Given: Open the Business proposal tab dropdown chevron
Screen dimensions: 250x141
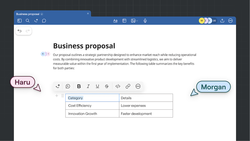Looking at the screenshot, I should 42,14.
